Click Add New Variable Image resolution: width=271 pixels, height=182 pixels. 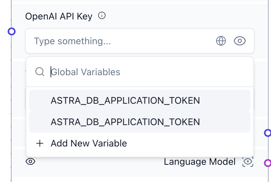coord(88,143)
